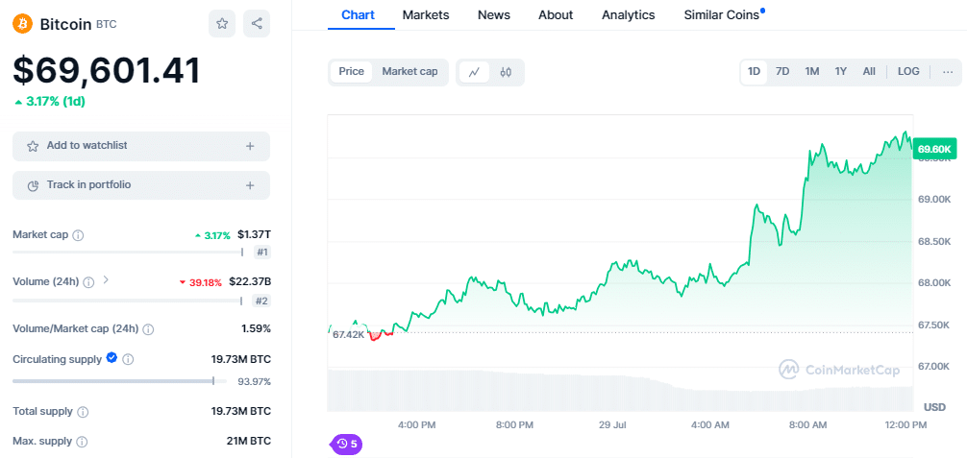Click the 69.60K current price chart label
This screenshot has width=967, height=458.
tap(934, 149)
